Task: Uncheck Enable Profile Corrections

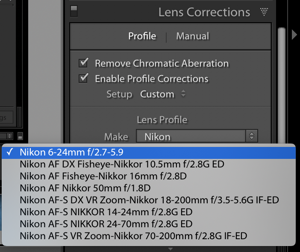Action: click(84, 78)
